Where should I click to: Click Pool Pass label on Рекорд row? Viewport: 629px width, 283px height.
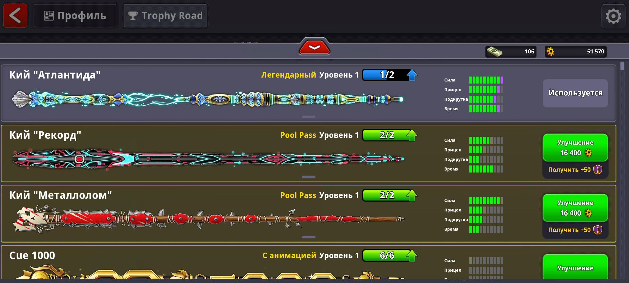point(298,135)
